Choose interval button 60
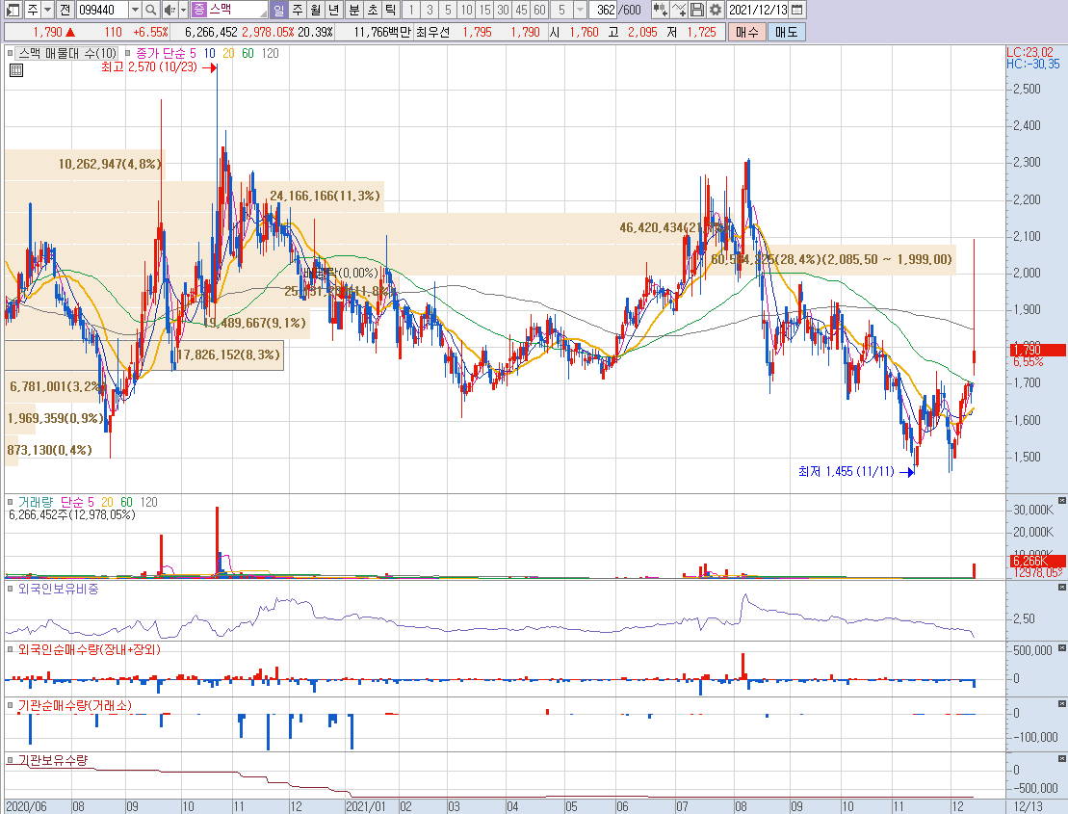Image resolution: width=1068 pixels, height=814 pixels. point(539,10)
